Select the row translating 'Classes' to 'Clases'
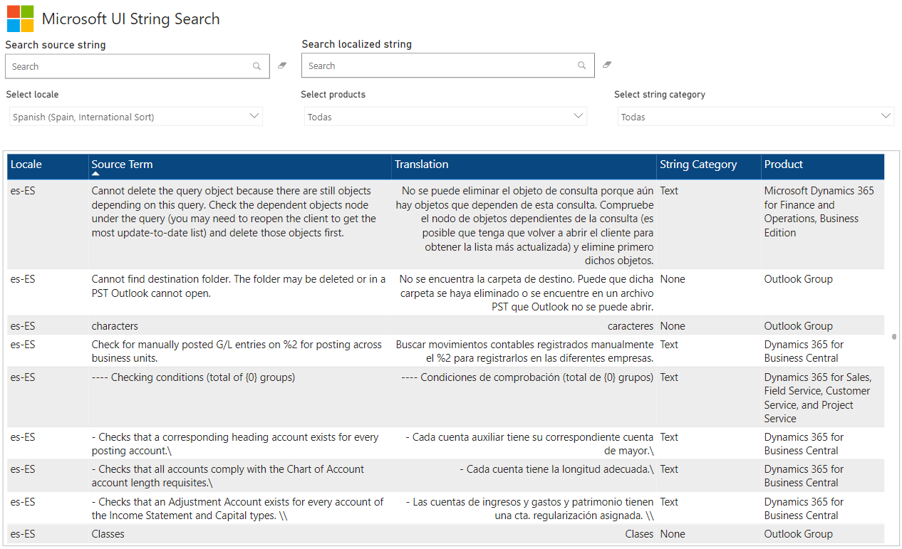This screenshot has height=549, width=902. pyautogui.click(x=356, y=533)
